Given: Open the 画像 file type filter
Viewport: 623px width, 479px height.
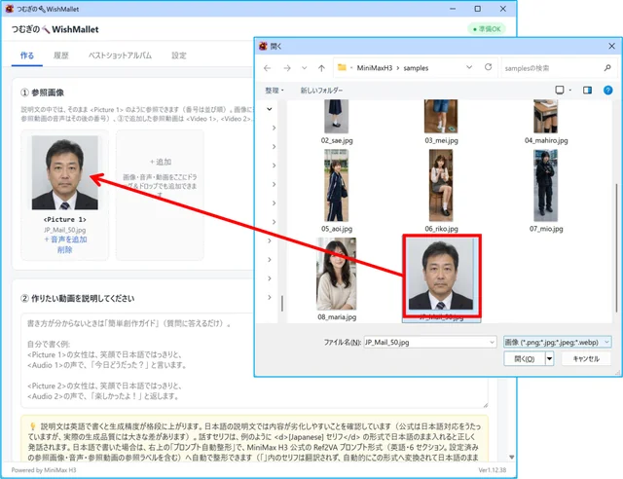Looking at the screenshot, I should pyautogui.click(x=557, y=343).
